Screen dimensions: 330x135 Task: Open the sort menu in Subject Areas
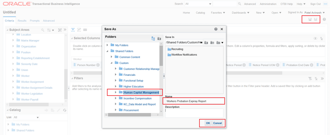pyautogui.click(x=50, y=30)
